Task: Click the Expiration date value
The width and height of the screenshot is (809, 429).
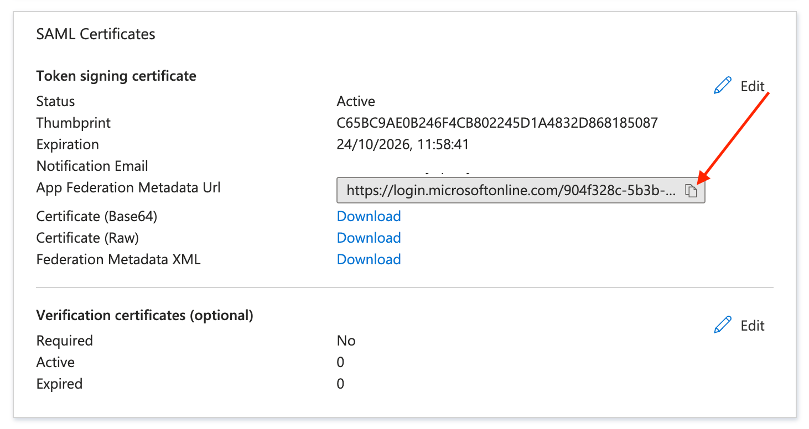Action: [x=402, y=145]
